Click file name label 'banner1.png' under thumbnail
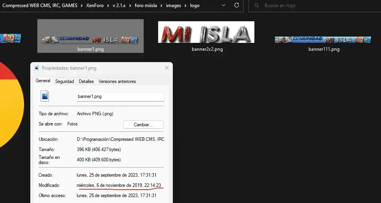 tap(90, 49)
